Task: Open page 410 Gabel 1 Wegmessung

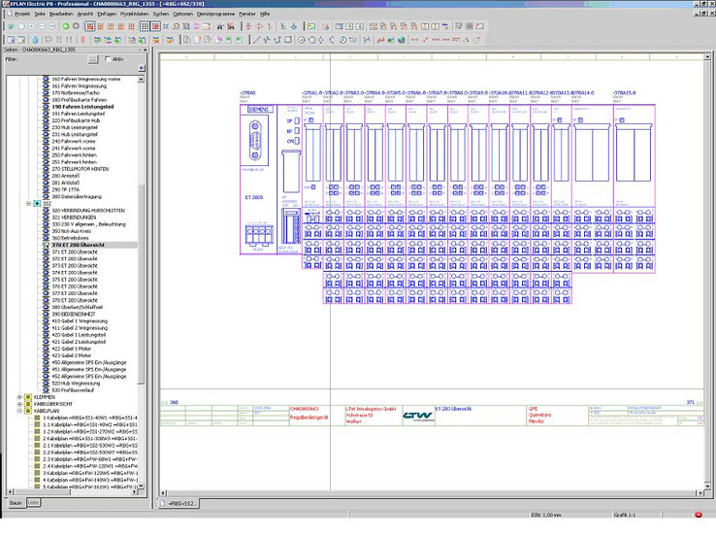Action: tap(79, 320)
